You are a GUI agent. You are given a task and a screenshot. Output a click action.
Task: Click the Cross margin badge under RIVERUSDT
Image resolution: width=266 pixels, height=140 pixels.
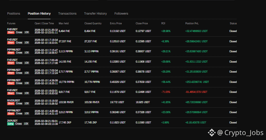(x=19, y=103)
